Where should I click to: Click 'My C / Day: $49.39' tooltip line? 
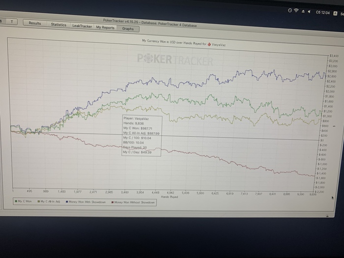(137, 152)
